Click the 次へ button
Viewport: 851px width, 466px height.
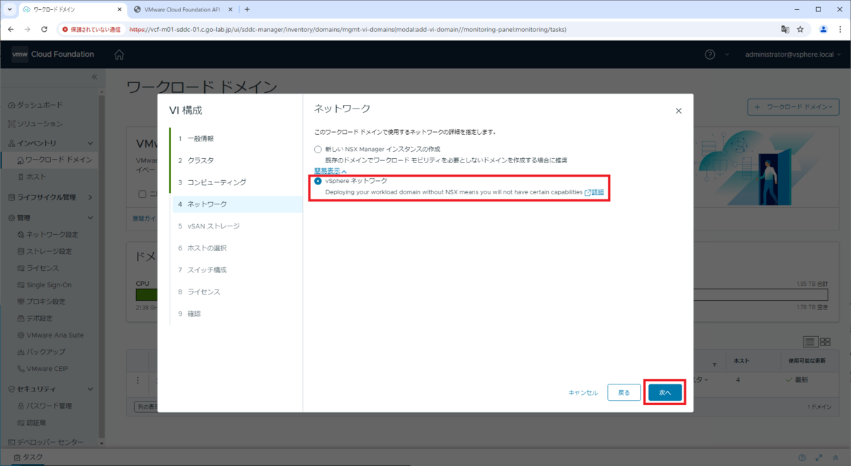[x=664, y=392]
